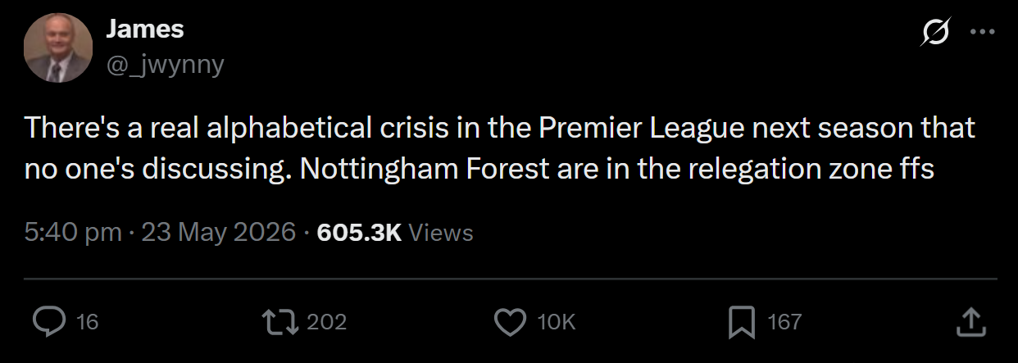Open James's profile picture
Screen dimensions: 1018x363
coord(58,47)
